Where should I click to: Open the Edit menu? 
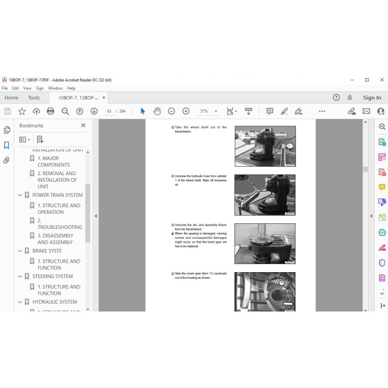[x=16, y=88]
